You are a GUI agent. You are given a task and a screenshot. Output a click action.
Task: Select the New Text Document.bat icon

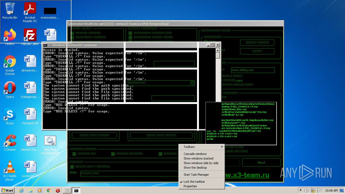(x=50, y=144)
